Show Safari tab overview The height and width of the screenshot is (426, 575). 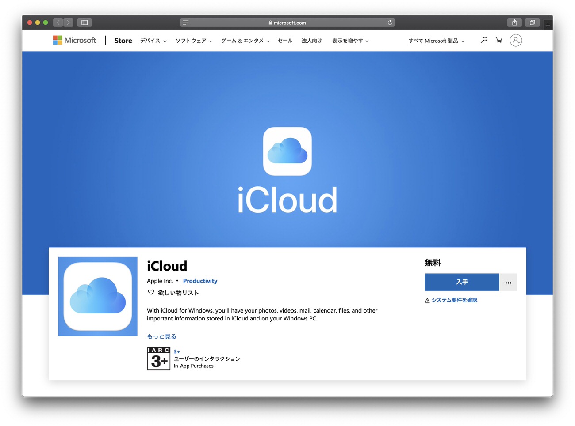click(x=532, y=23)
